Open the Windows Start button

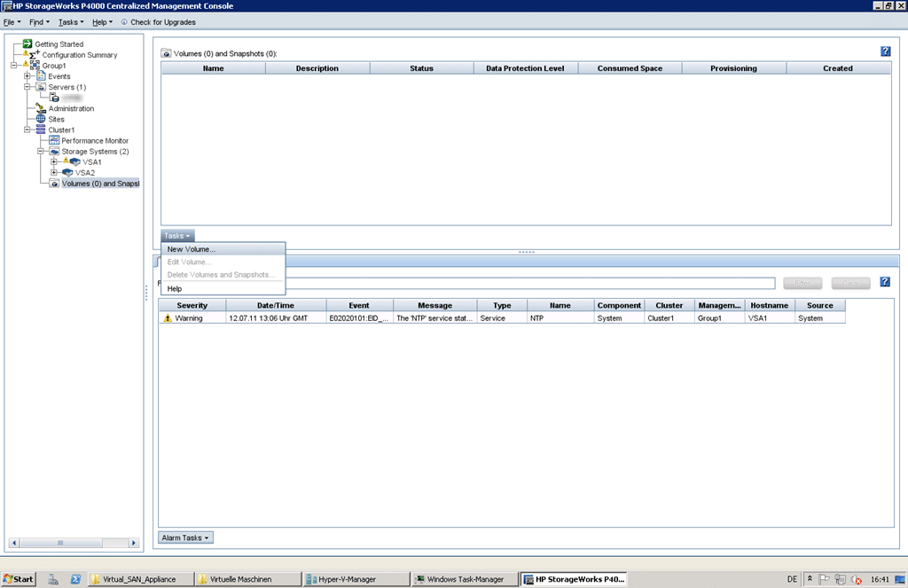(x=19, y=579)
